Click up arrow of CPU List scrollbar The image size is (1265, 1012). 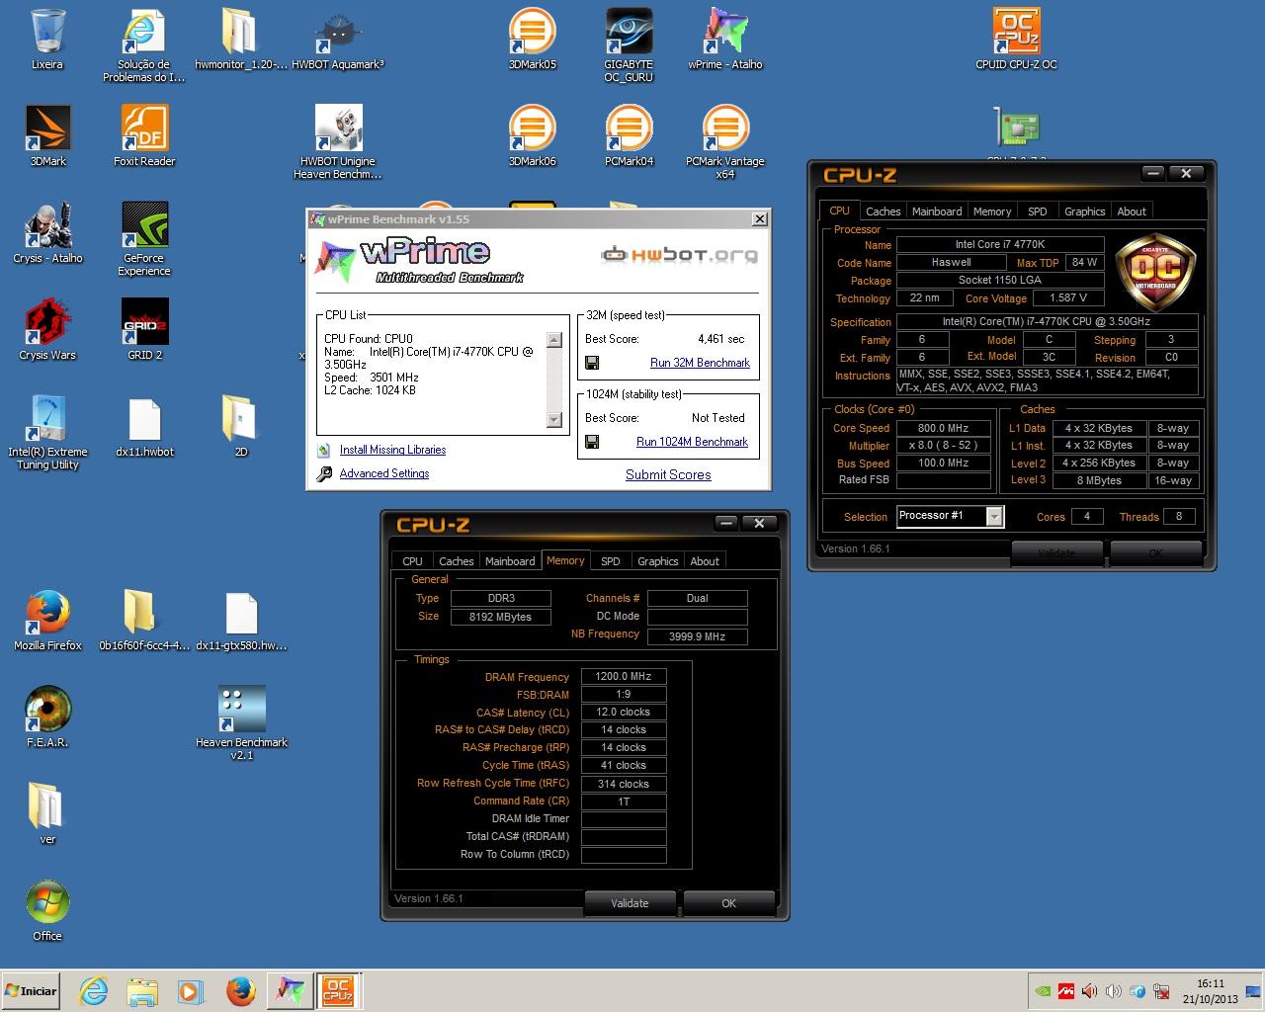[x=554, y=340]
